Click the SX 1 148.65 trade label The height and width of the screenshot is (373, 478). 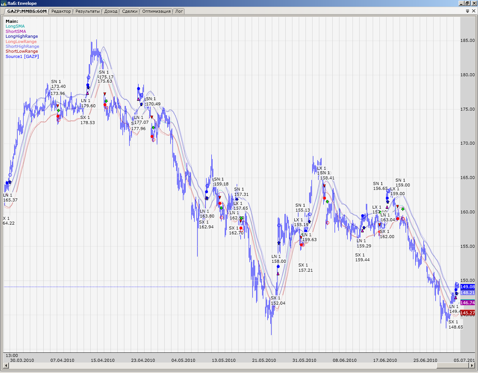pyautogui.click(x=456, y=324)
